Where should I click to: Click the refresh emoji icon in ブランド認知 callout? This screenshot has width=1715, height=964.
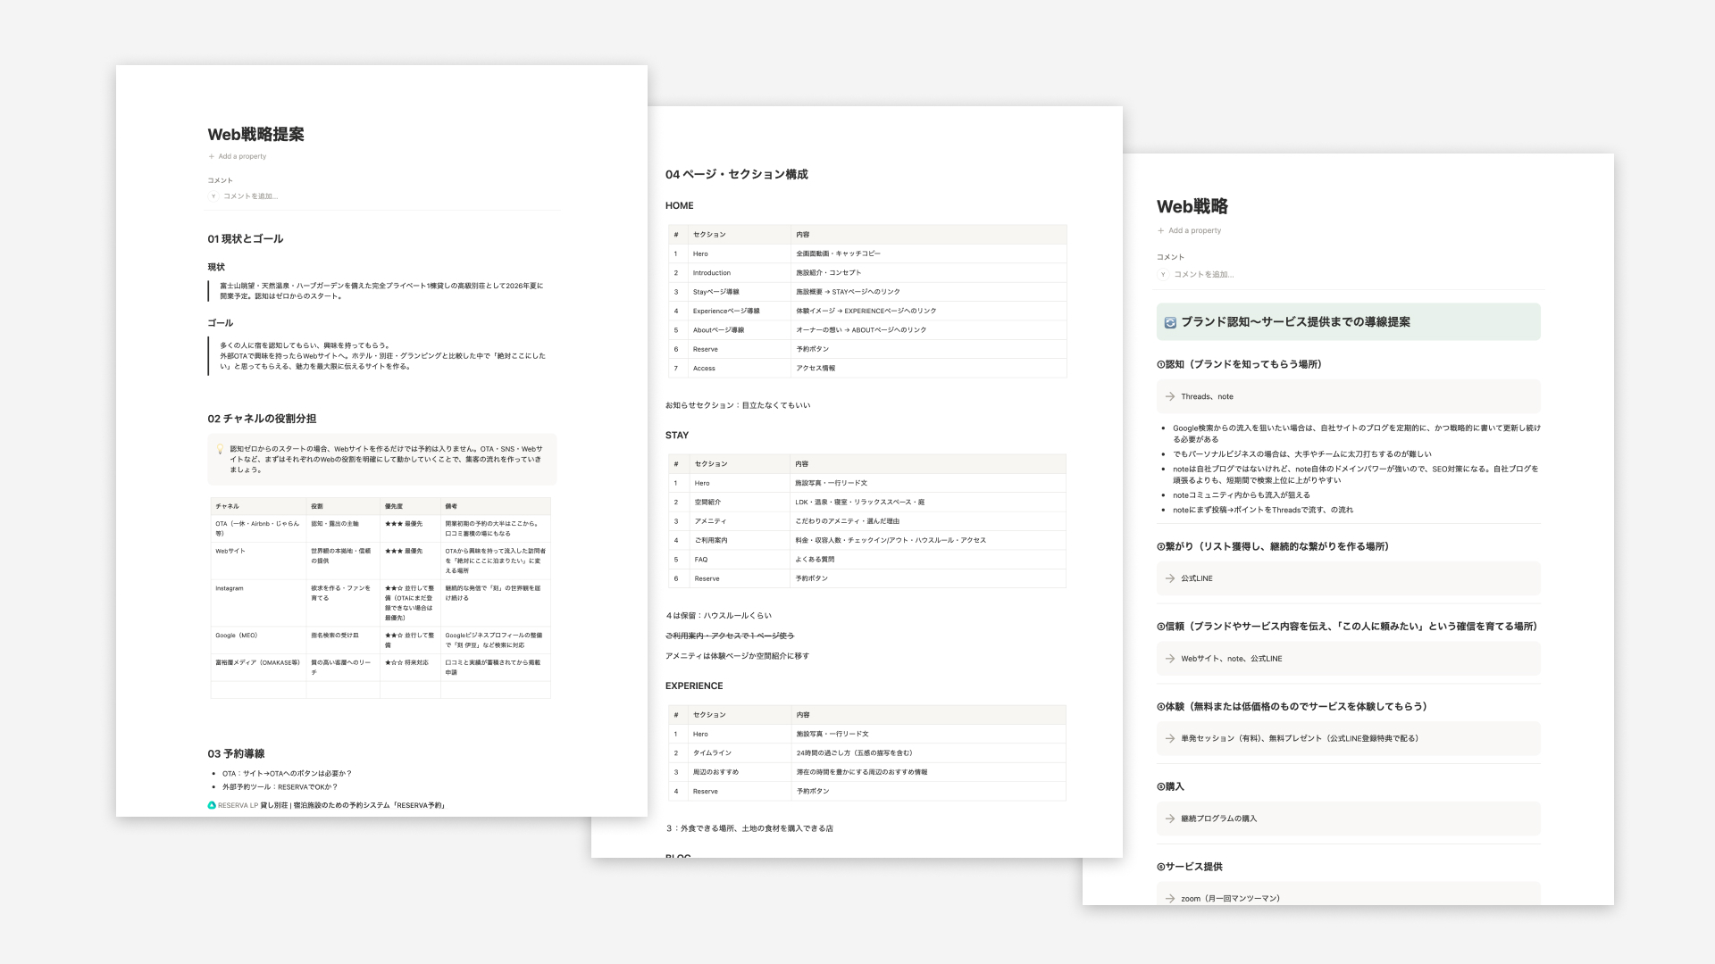[1170, 322]
